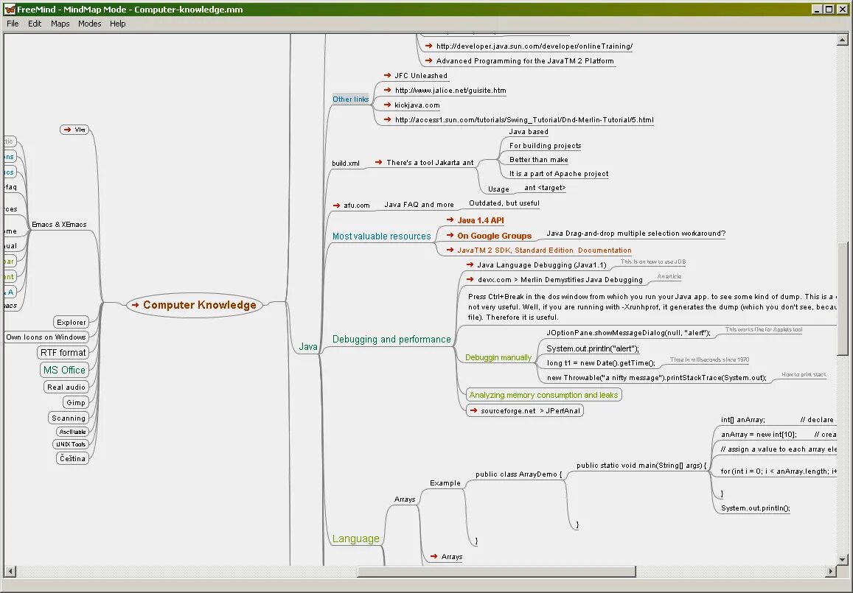Select the Own Icons on Windows node
The width and height of the screenshot is (853, 593).
[x=46, y=337]
